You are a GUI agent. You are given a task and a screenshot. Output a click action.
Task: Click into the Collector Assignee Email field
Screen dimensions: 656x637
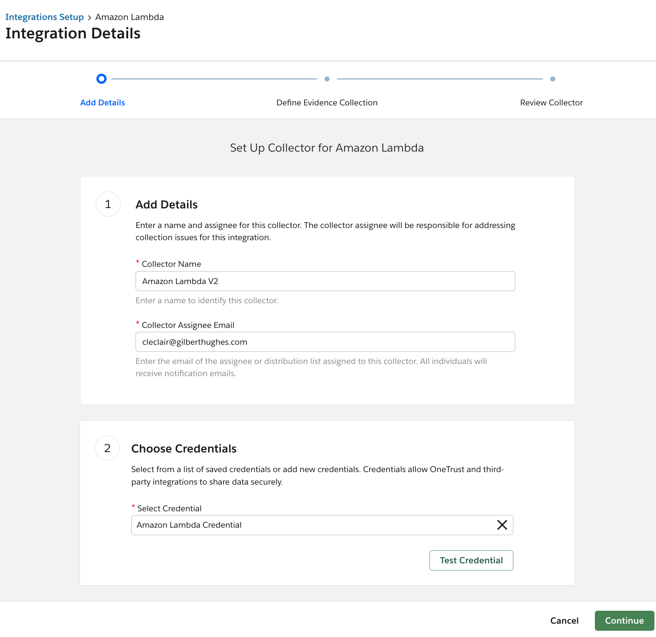pyautogui.click(x=325, y=342)
